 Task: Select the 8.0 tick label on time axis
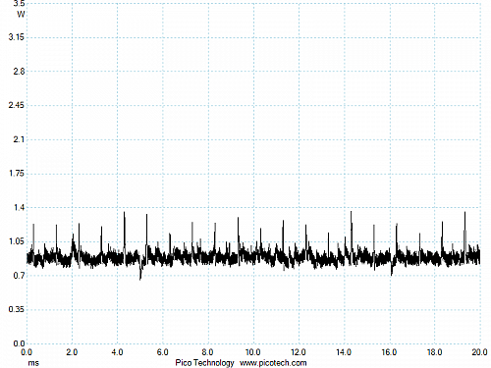(x=207, y=352)
